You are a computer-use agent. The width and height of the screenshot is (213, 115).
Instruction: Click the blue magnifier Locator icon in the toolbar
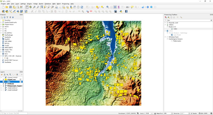pyautogui.click(x=151, y=7)
